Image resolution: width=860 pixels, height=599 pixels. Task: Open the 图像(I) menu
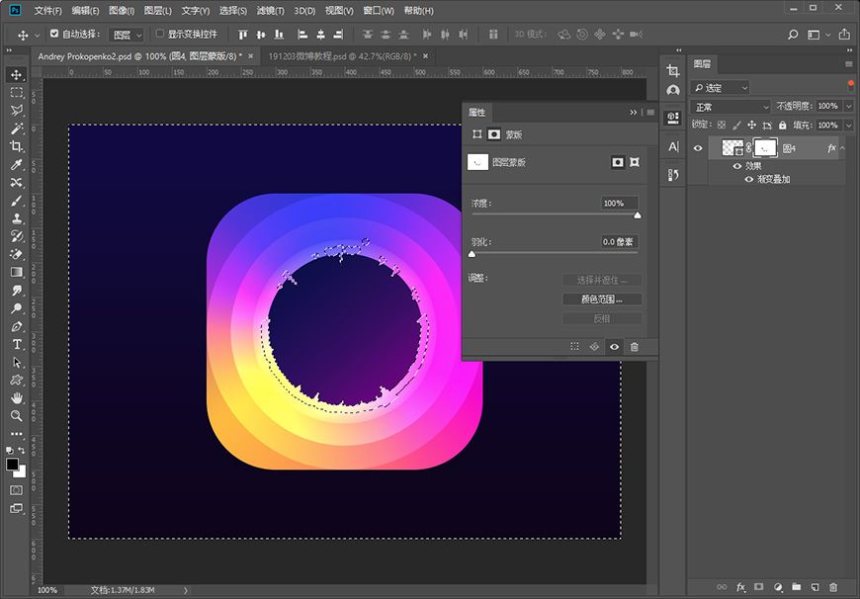pos(122,11)
